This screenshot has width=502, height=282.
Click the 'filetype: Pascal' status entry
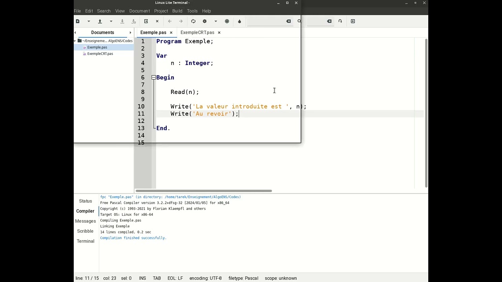(243, 278)
